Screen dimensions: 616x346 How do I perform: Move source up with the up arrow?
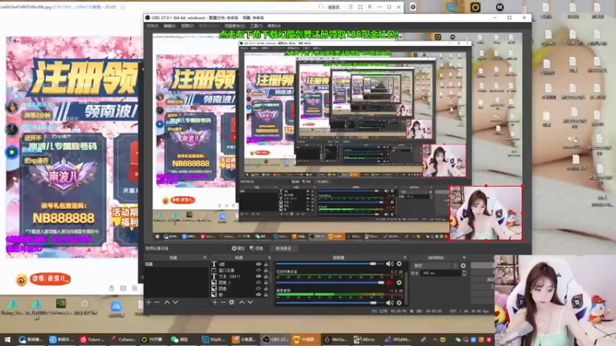pos(242,302)
